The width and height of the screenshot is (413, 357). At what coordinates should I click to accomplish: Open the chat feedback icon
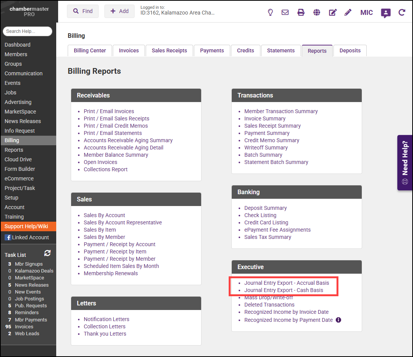click(x=385, y=13)
